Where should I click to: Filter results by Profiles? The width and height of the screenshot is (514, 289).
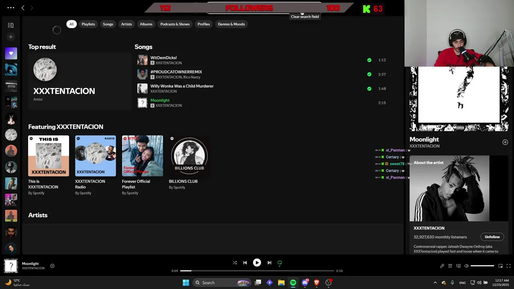click(204, 24)
